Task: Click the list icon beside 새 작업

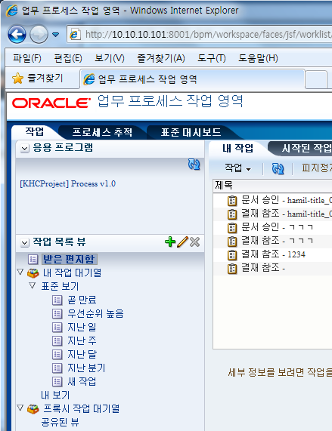Action: [57, 381]
